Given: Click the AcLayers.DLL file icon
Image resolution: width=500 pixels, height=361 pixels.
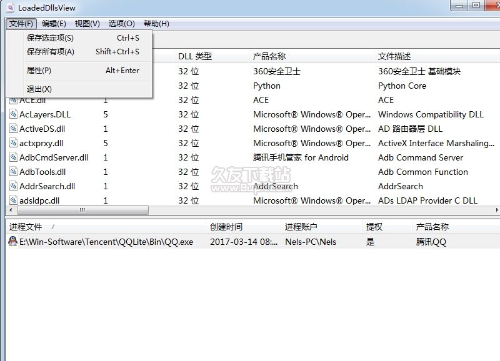Looking at the screenshot, I should tap(13, 114).
